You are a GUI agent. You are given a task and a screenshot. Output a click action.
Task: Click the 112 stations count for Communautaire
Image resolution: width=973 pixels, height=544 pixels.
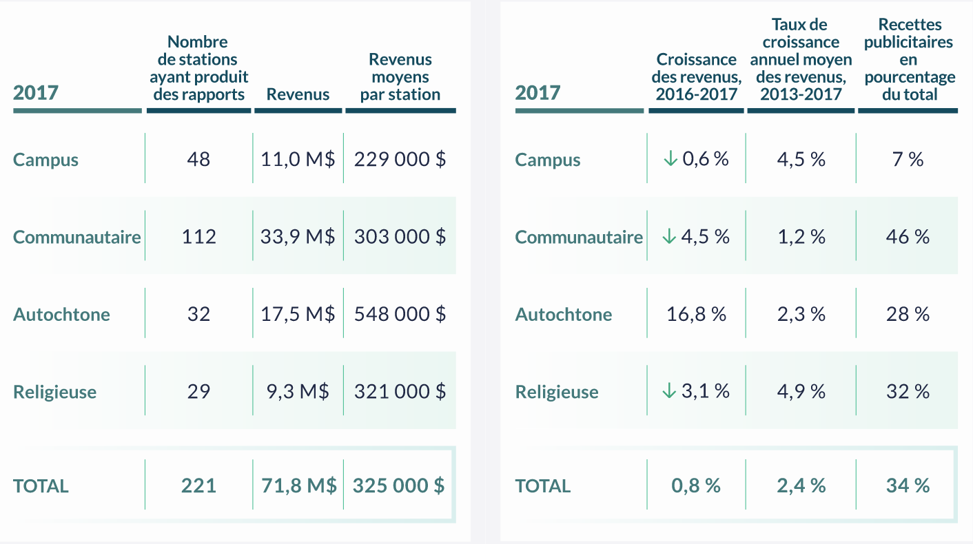point(198,237)
